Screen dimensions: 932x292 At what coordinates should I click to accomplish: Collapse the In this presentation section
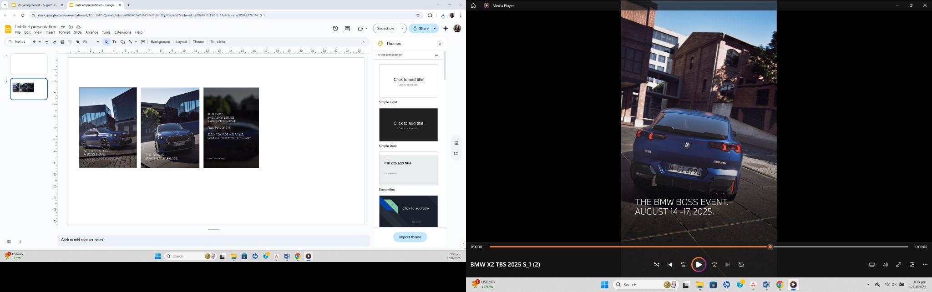click(436, 55)
